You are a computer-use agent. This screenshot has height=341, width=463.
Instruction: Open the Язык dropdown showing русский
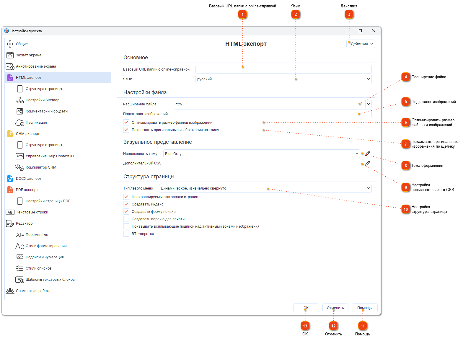[x=283, y=79]
